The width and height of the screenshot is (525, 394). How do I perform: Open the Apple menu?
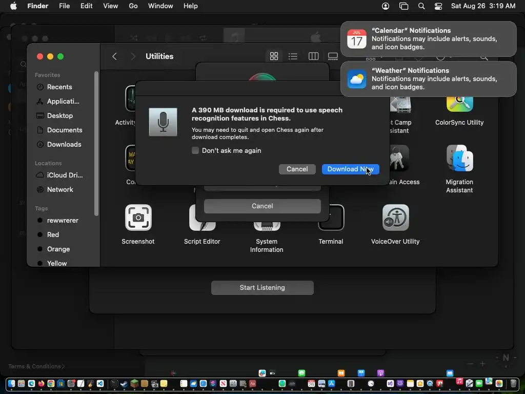click(x=13, y=6)
